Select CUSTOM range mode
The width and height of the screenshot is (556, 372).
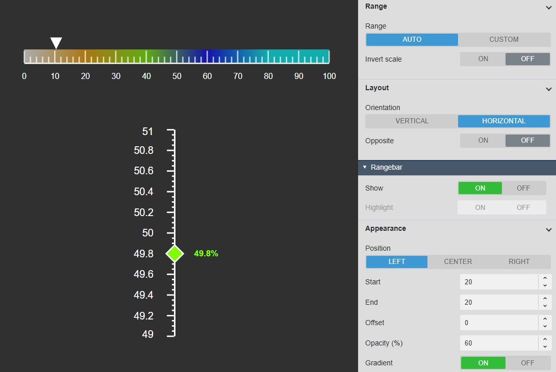tap(504, 39)
